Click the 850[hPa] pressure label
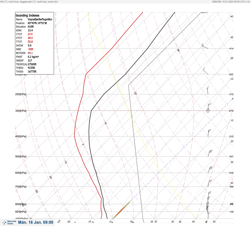Screen dimensions: 251x226 tap(21, 204)
